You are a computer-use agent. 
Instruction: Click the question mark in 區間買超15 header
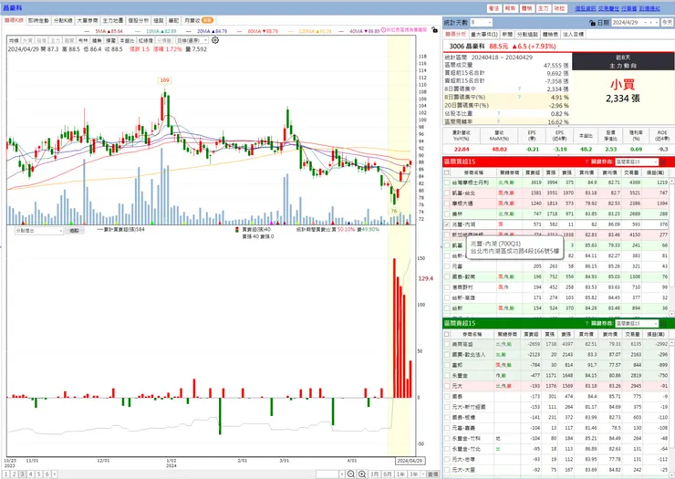pyautogui.click(x=587, y=161)
